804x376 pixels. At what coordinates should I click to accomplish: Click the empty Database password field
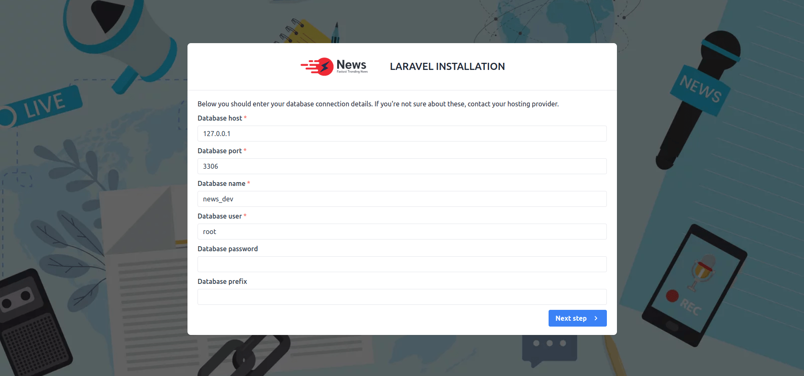[x=402, y=264]
